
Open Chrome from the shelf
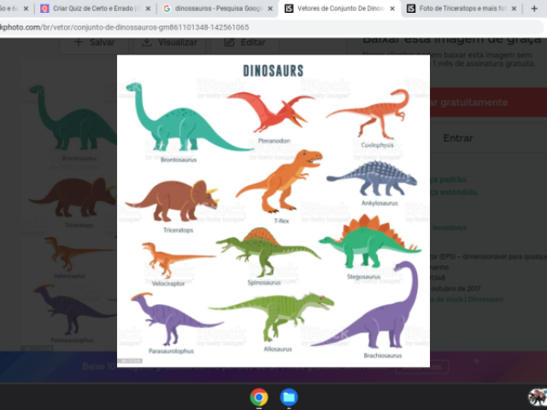coord(259,397)
